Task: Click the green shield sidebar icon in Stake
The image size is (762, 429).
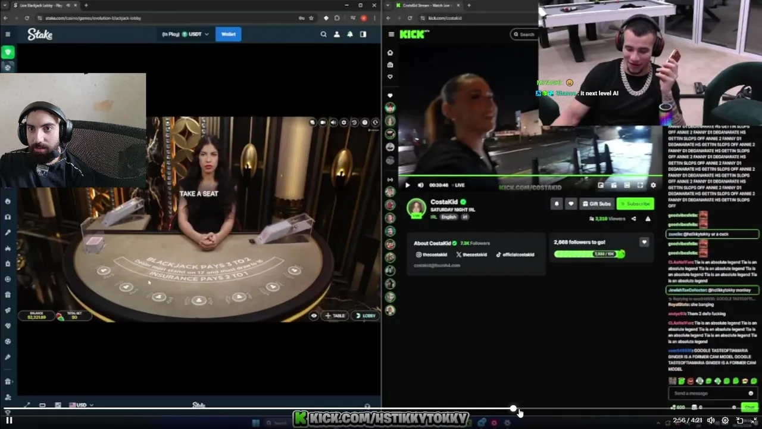Action: click(x=8, y=52)
